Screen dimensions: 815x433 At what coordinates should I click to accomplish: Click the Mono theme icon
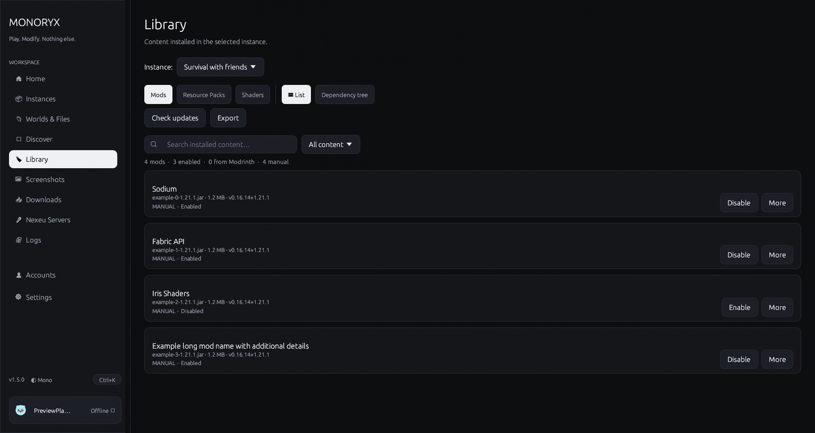pyautogui.click(x=33, y=380)
